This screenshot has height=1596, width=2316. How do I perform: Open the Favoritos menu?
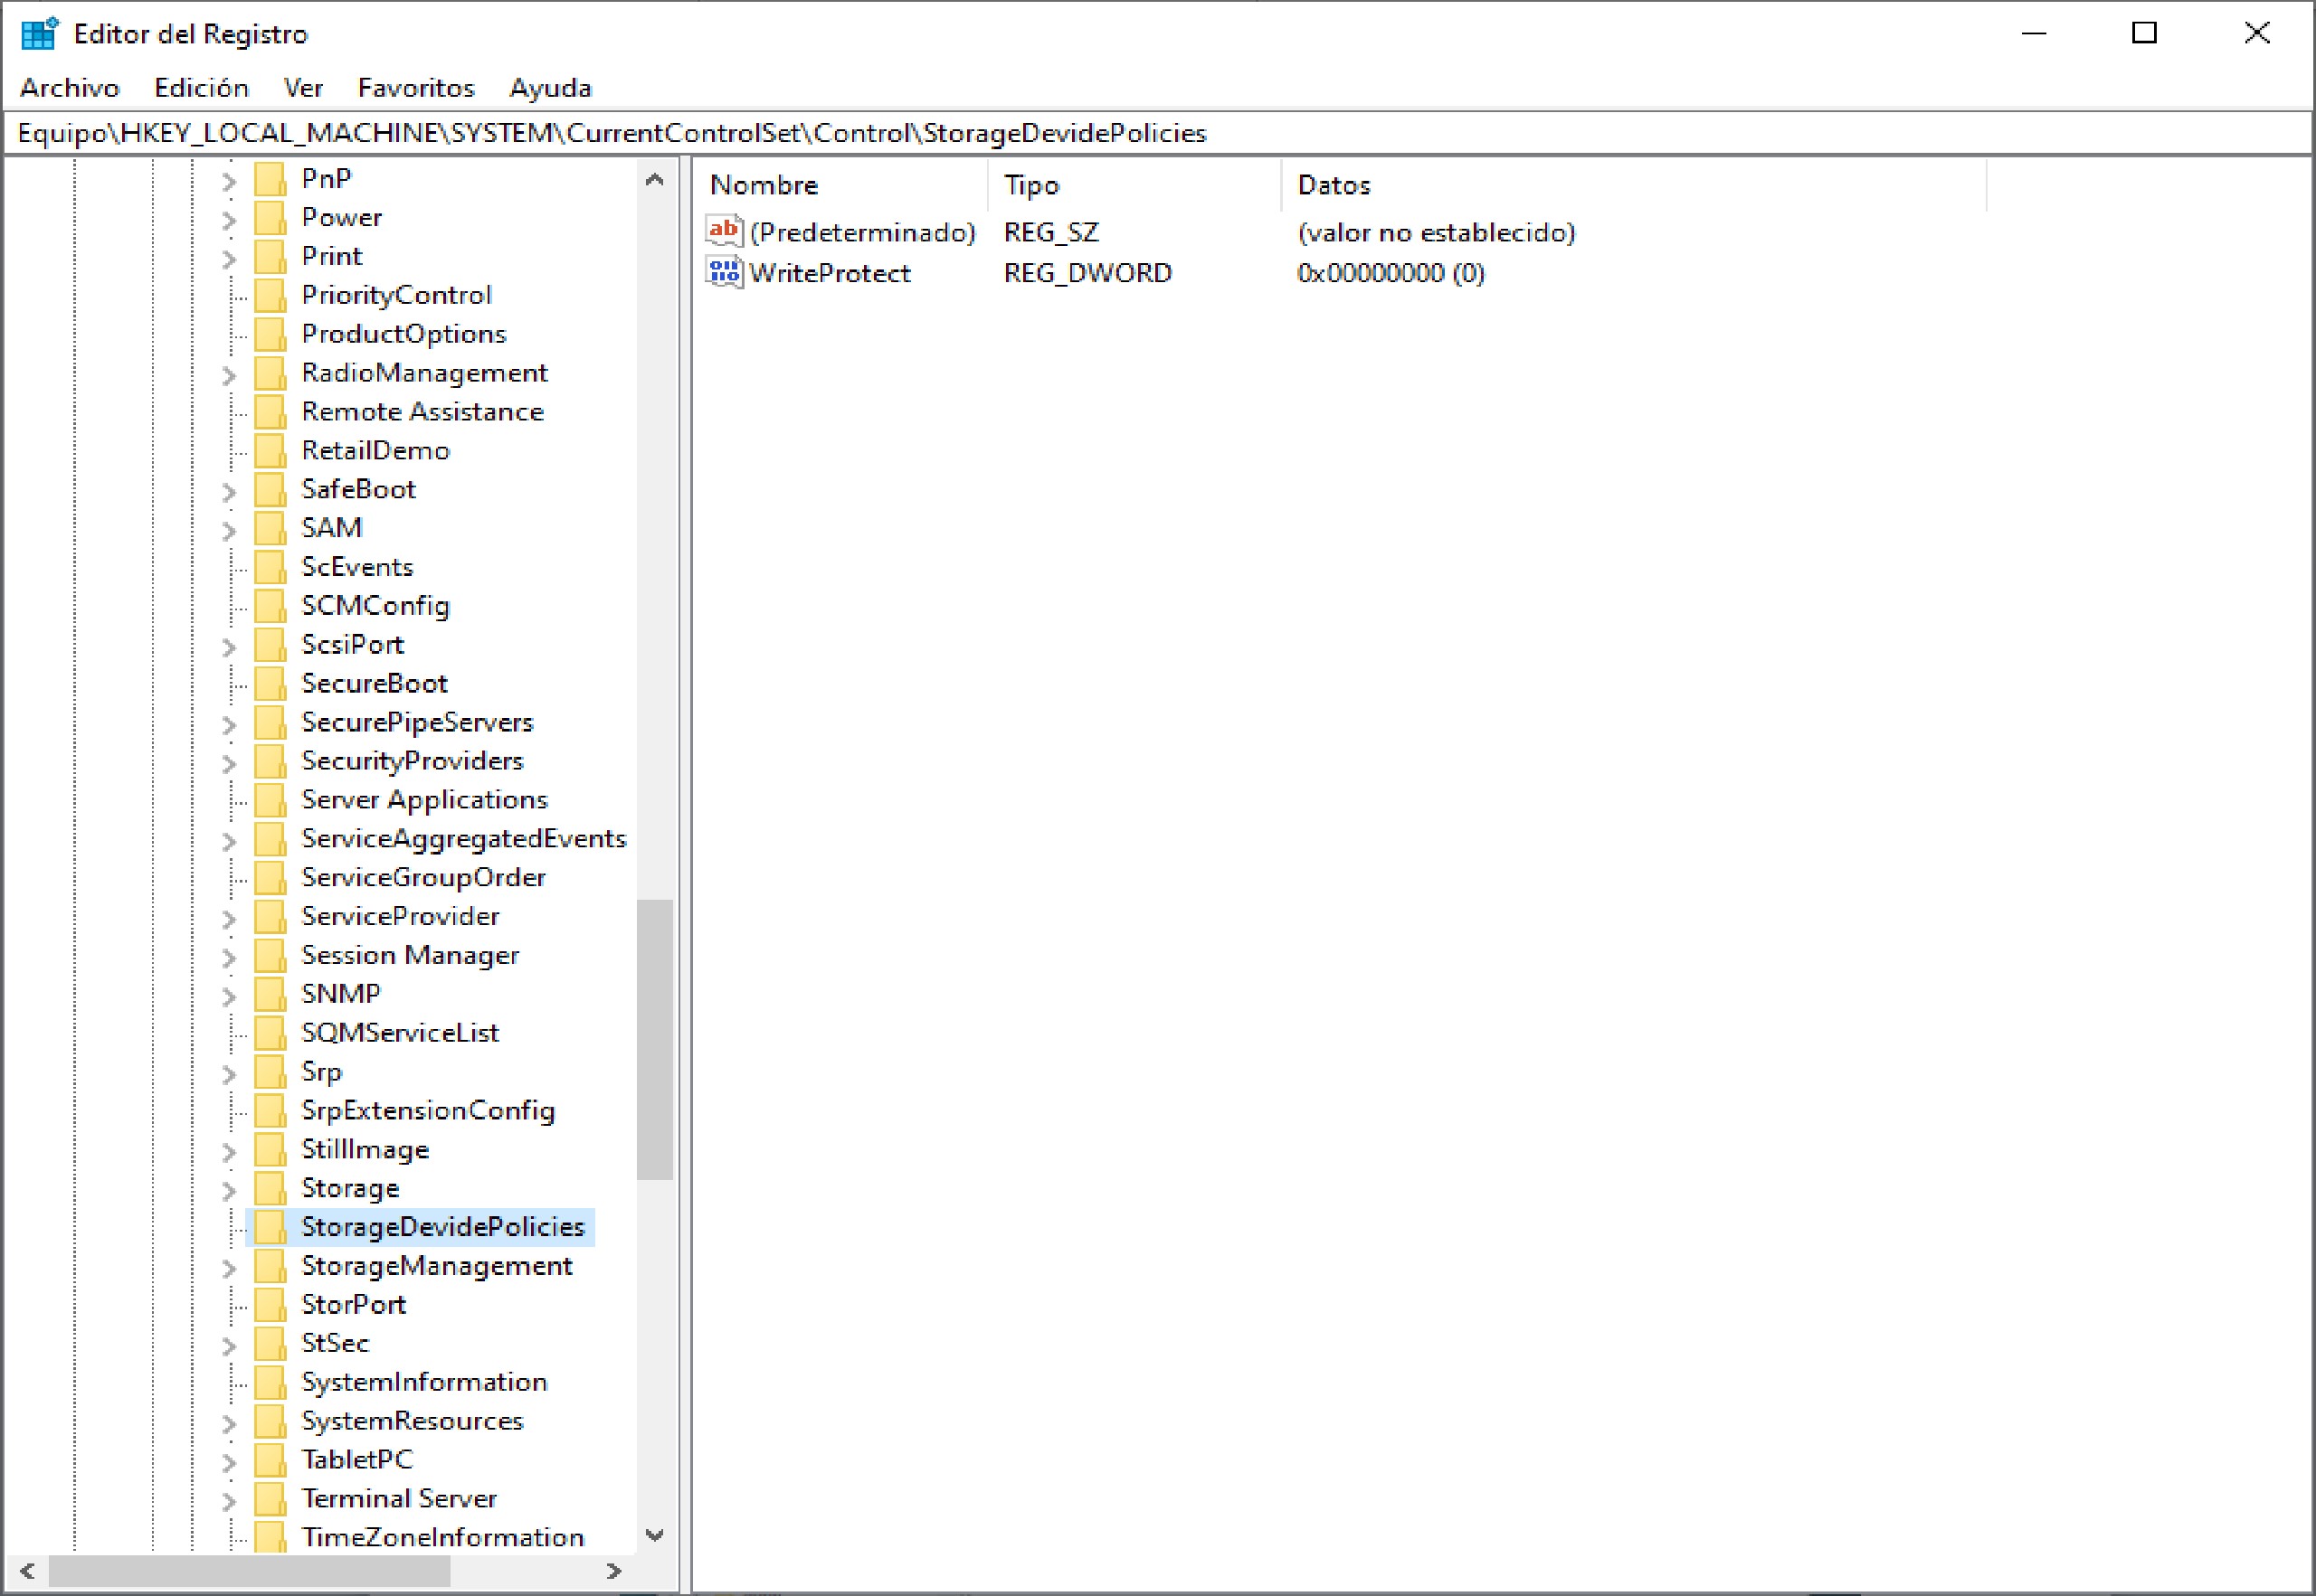415,88
